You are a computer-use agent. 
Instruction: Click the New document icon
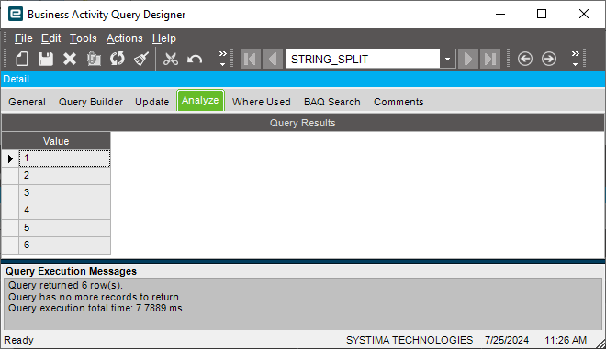pyautogui.click(x=22, y=59)
